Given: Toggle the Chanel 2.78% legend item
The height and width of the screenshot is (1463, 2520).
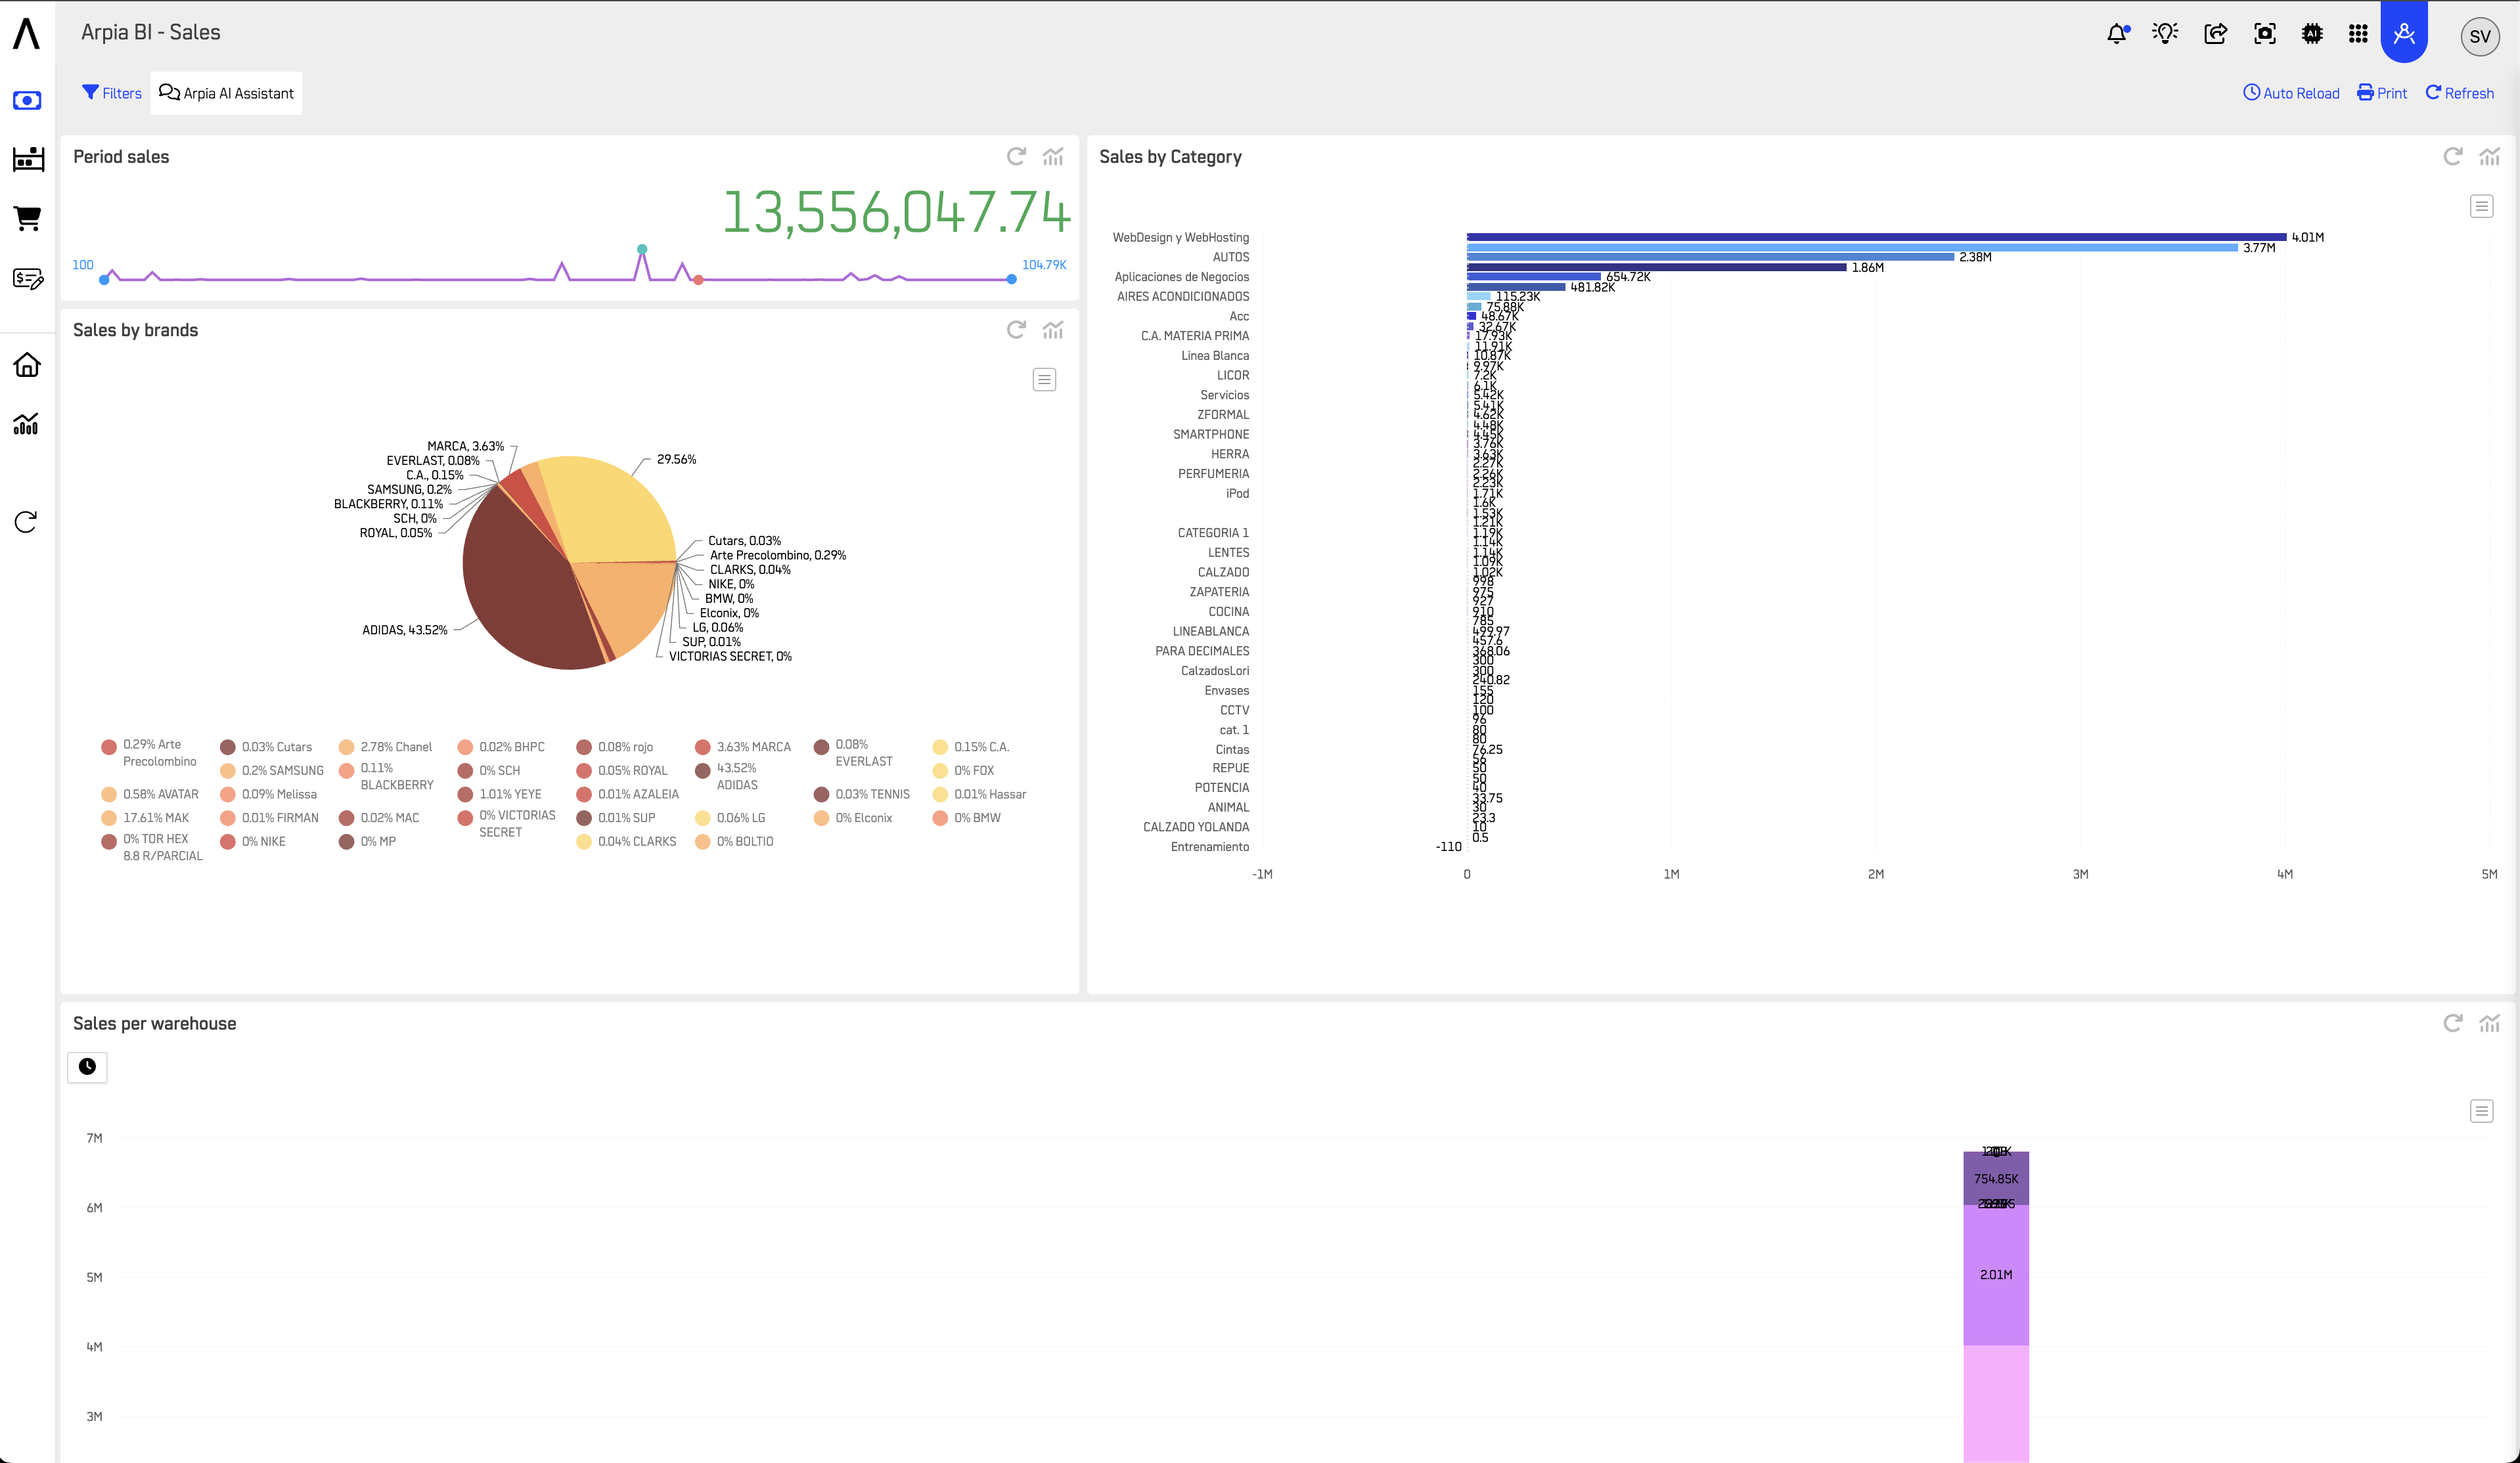Looking at the screenshot, I should (x=385, y=747).
